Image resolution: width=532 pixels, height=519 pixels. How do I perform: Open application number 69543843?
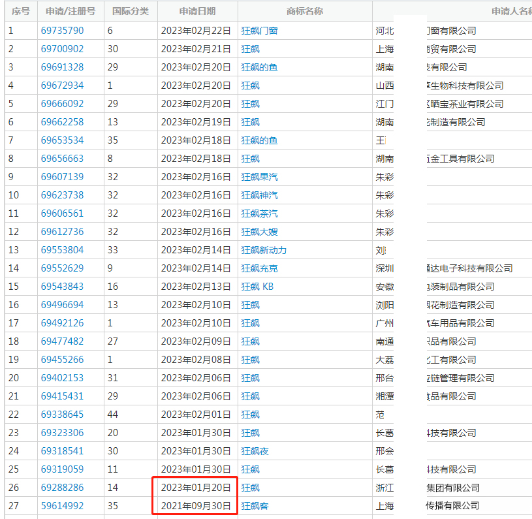tap(62, 287)
